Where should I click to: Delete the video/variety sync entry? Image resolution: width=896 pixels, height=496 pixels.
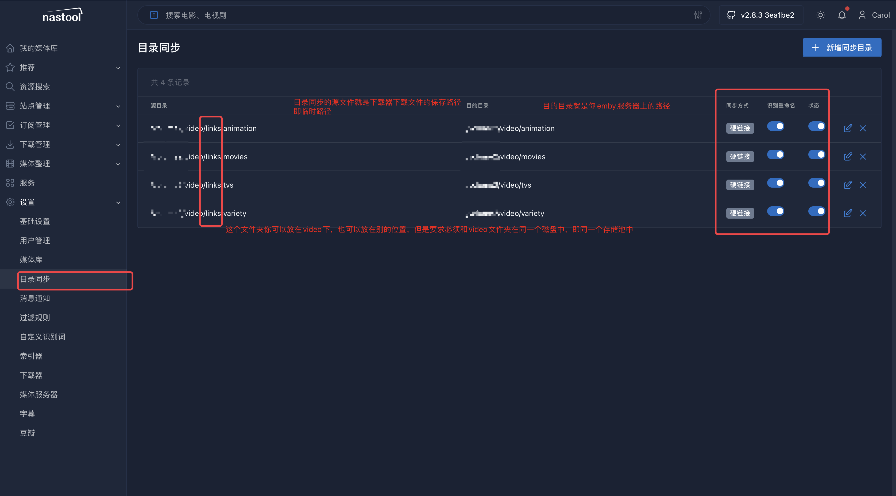[863, 213]
